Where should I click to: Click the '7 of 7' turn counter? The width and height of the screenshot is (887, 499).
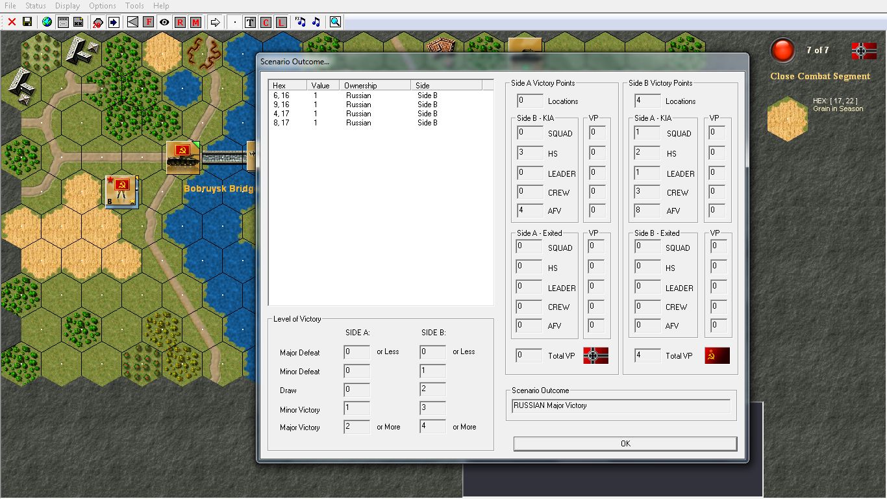818,50
